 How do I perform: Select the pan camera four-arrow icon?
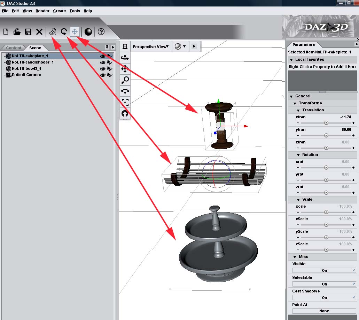pyautogui.click(x=125, y=69)
